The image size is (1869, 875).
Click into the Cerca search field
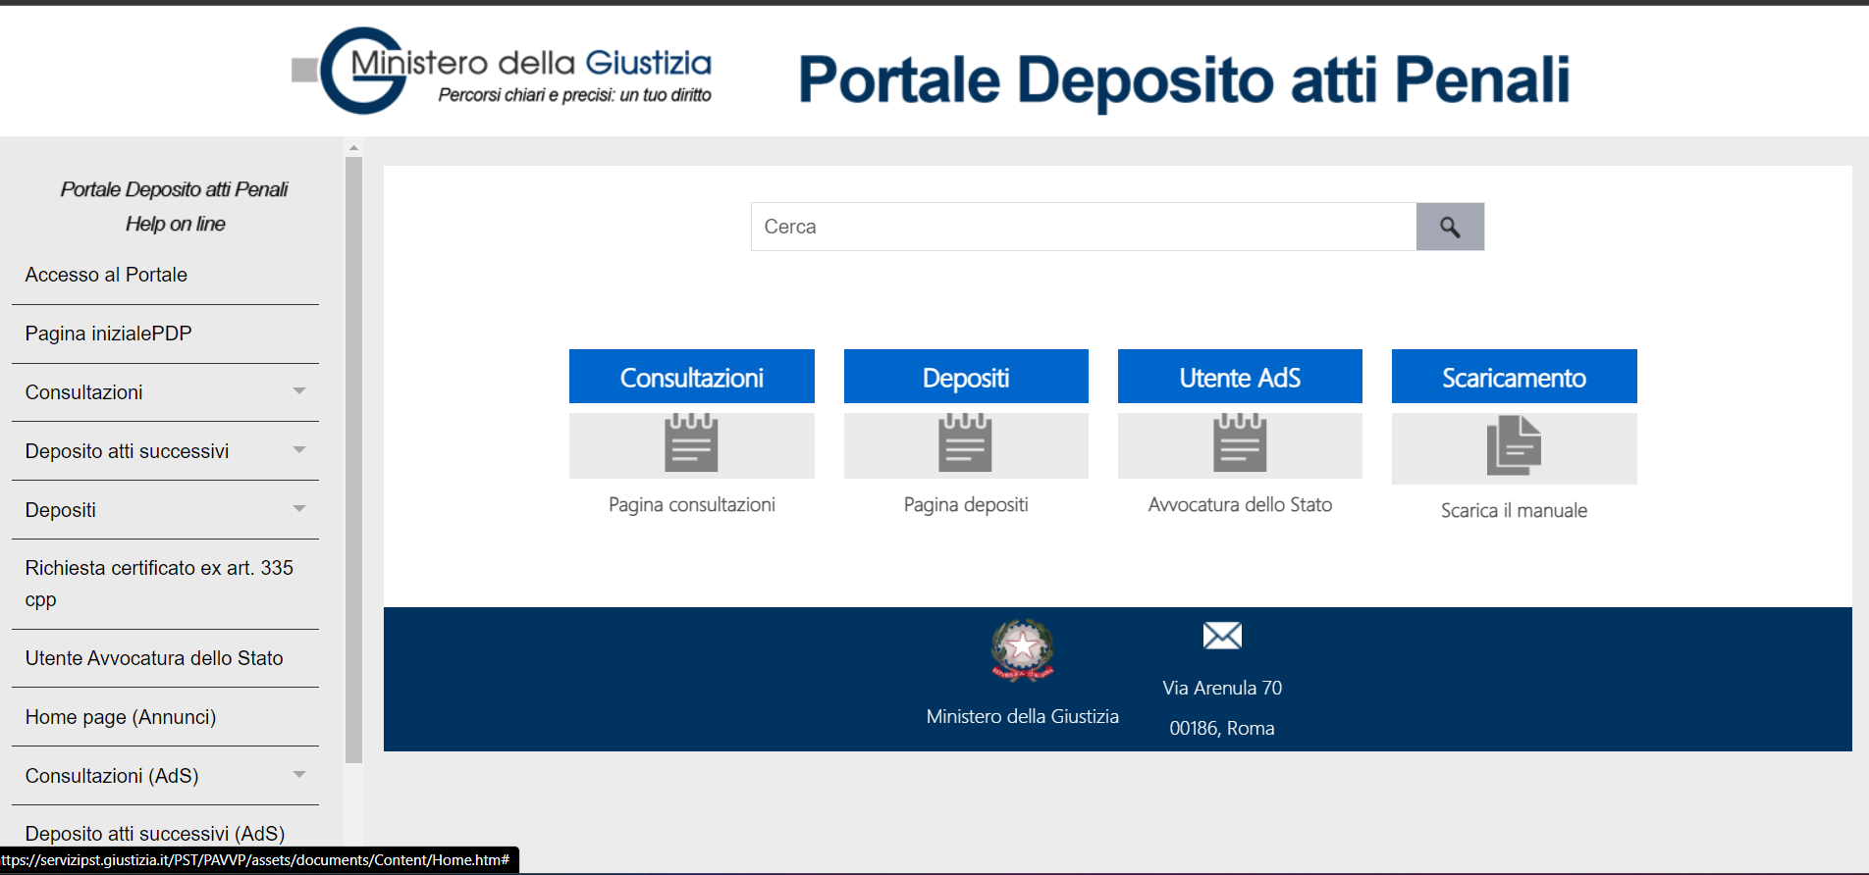[x=1084, y=227]
